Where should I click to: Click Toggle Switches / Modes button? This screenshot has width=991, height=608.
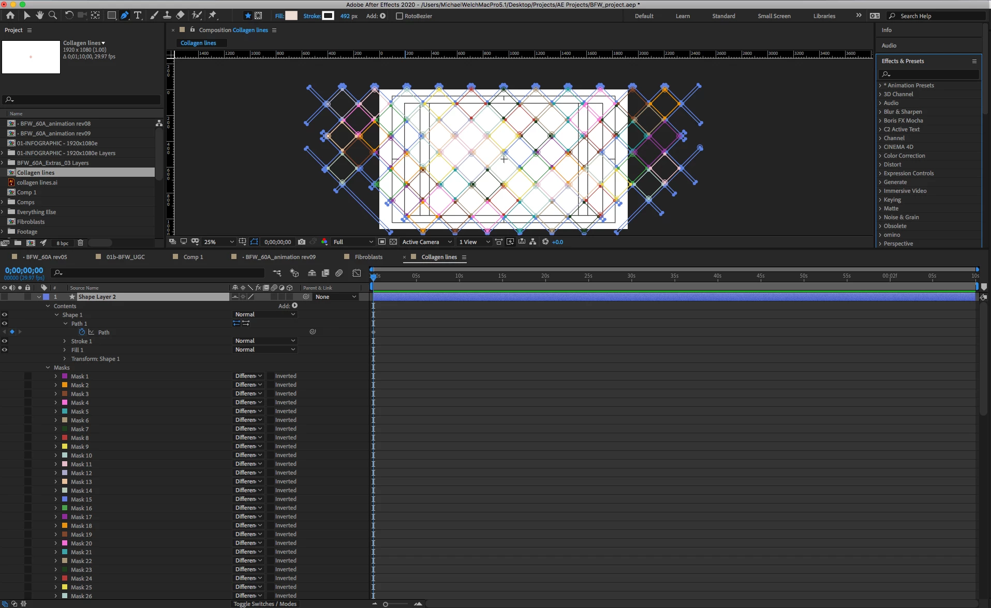tap(265, 604)
